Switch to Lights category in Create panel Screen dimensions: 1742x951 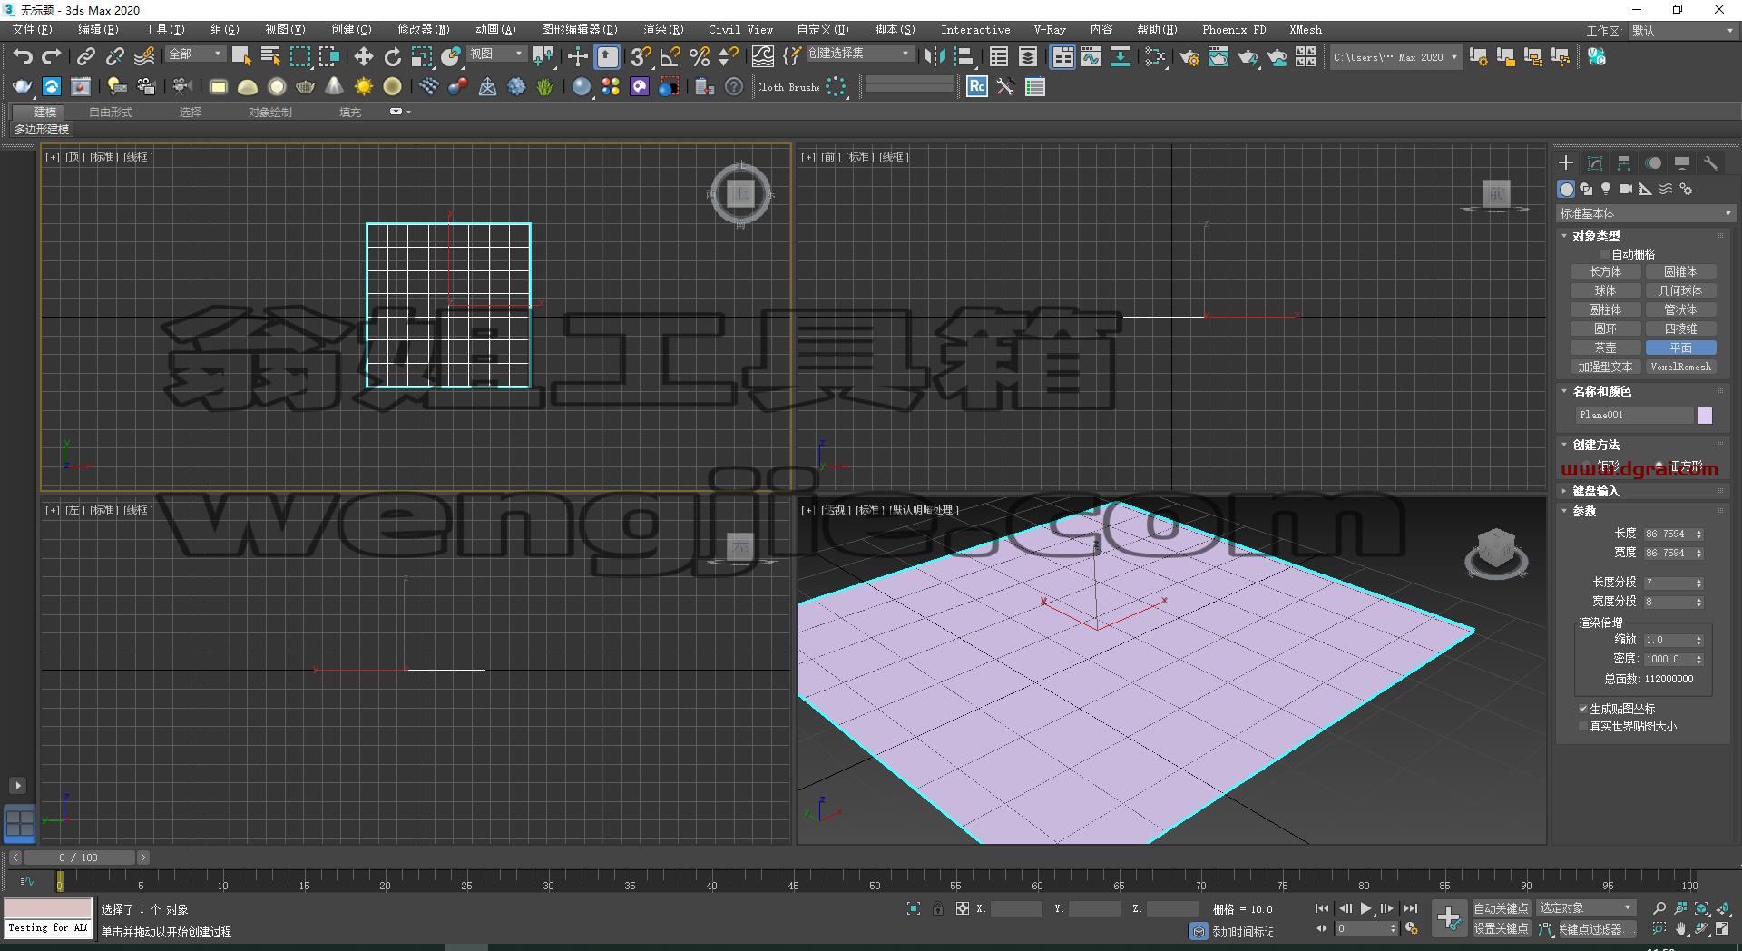tap(1606, 189)
